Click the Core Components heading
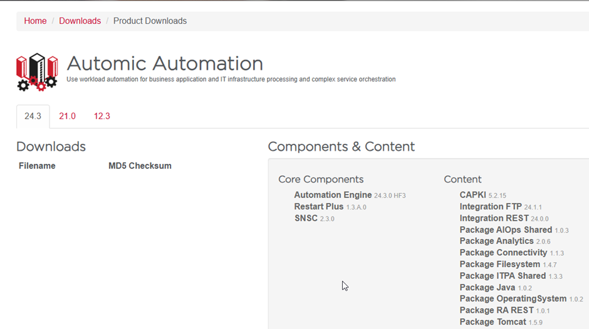This screenshot has height=329, width=589. coord(321,180)
